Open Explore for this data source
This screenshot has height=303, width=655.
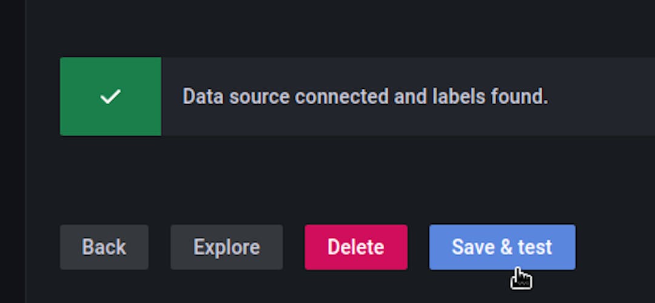pos(226,247)
